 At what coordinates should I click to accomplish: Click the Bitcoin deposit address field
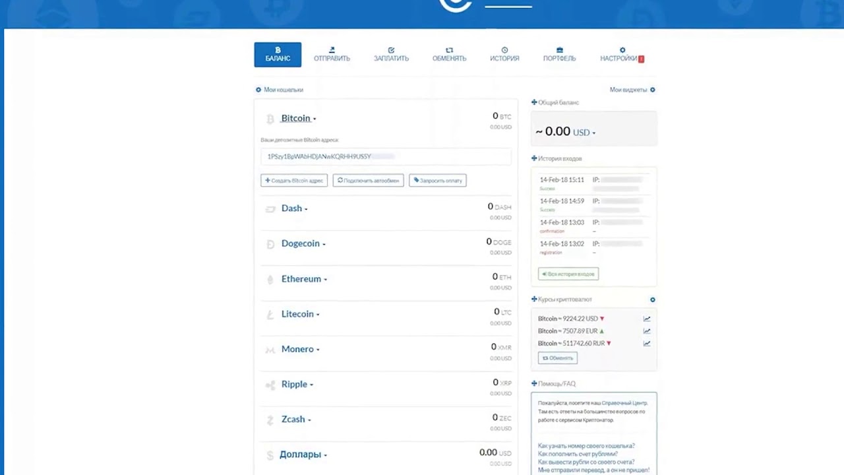tap(386, 157)
